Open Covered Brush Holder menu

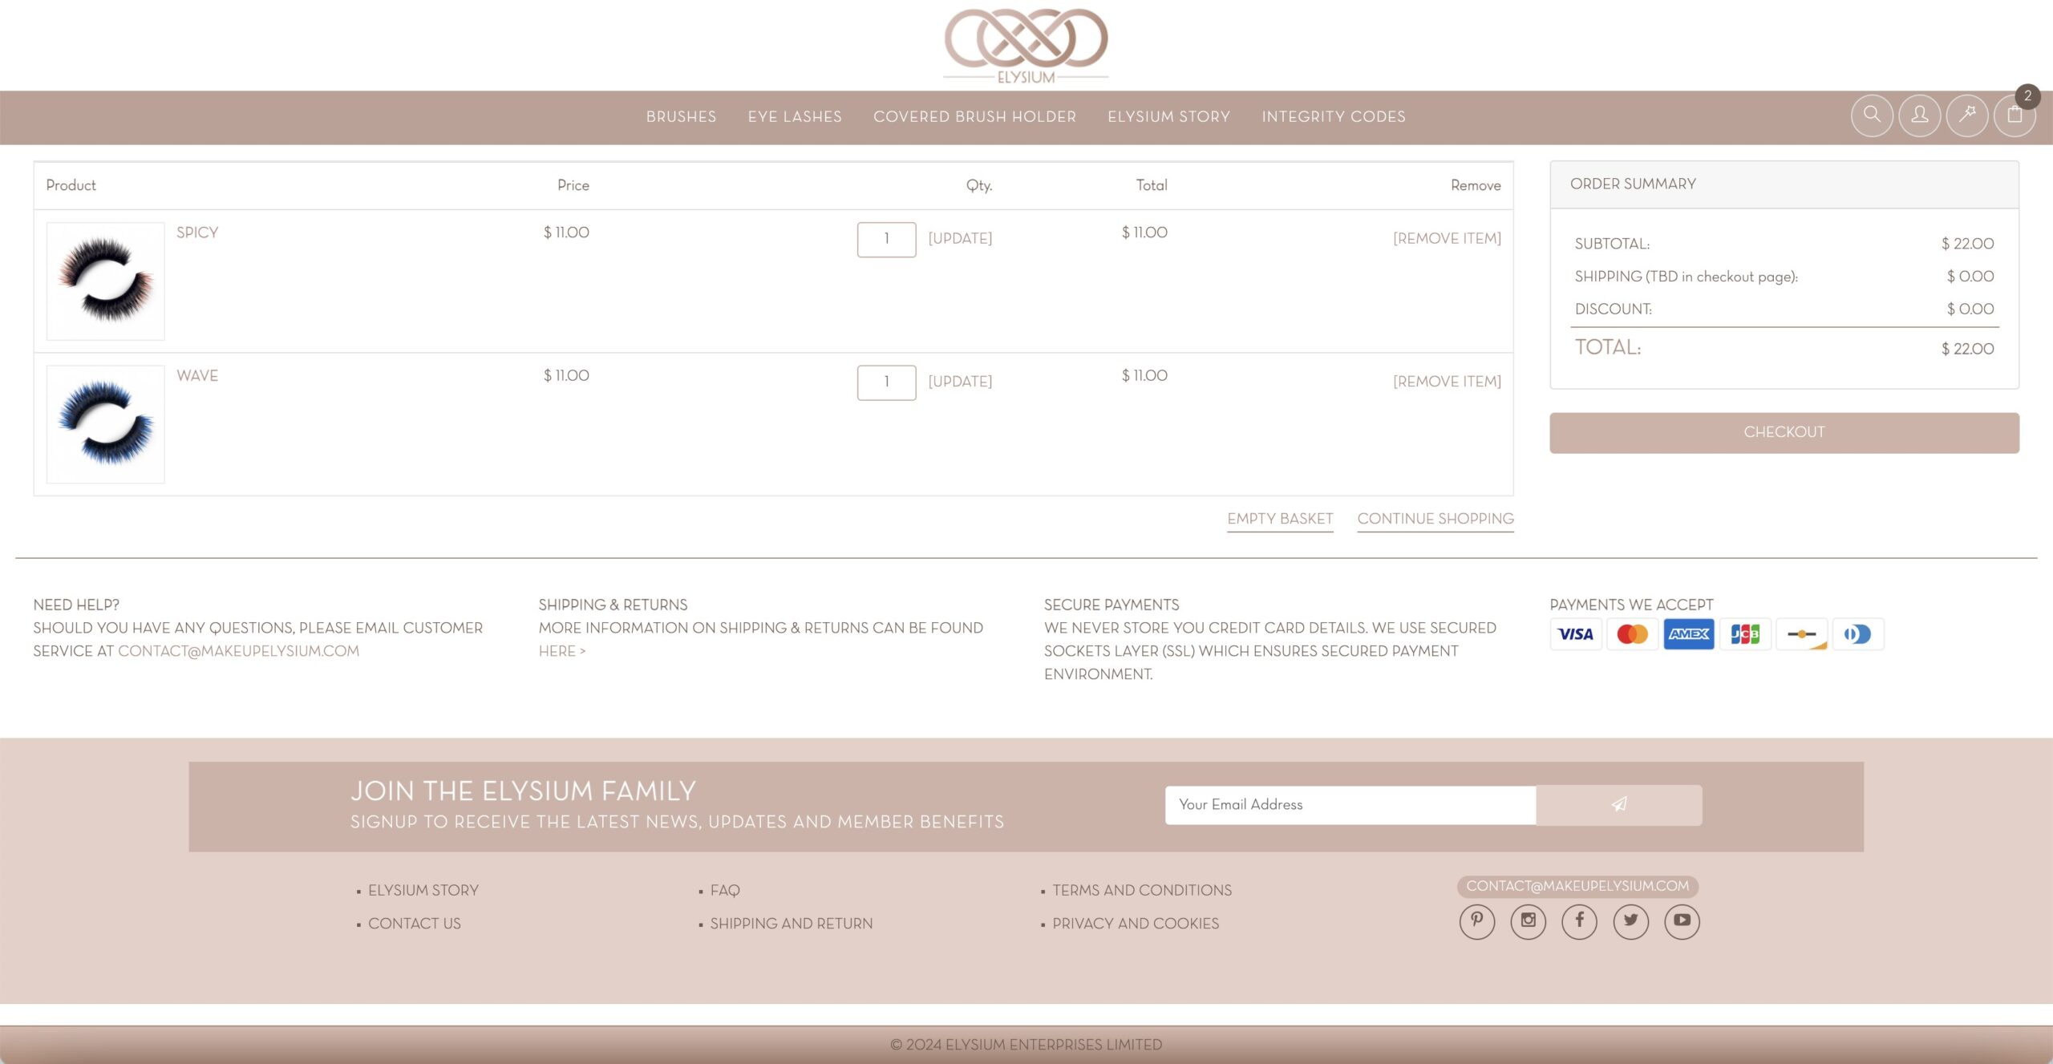tap(974, 117)
